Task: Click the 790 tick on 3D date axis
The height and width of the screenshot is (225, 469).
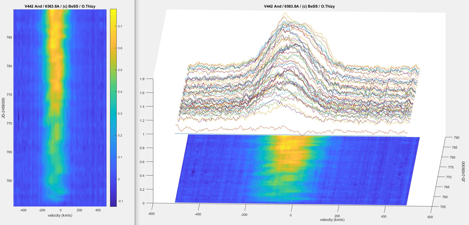Action: pyautogui.click(x=457, y=138)
